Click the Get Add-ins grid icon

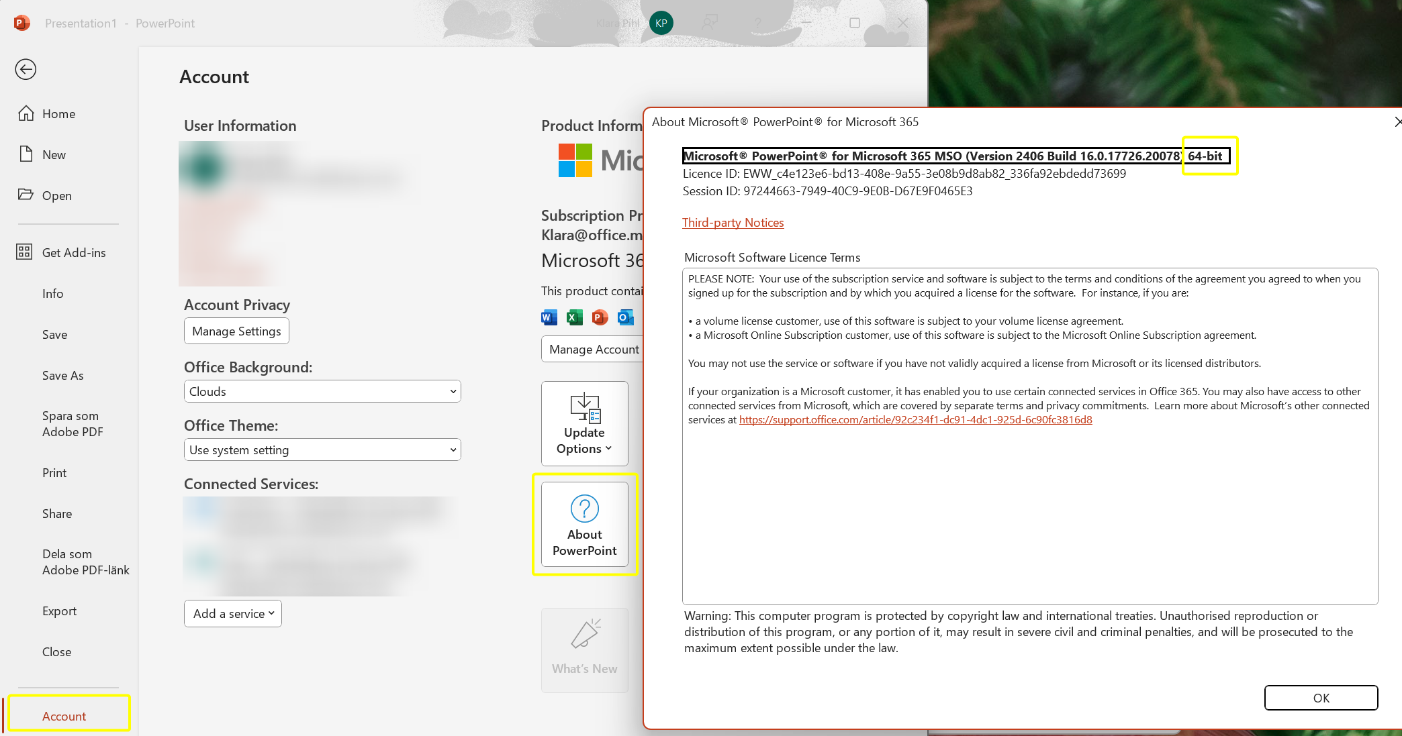point(24,252)
